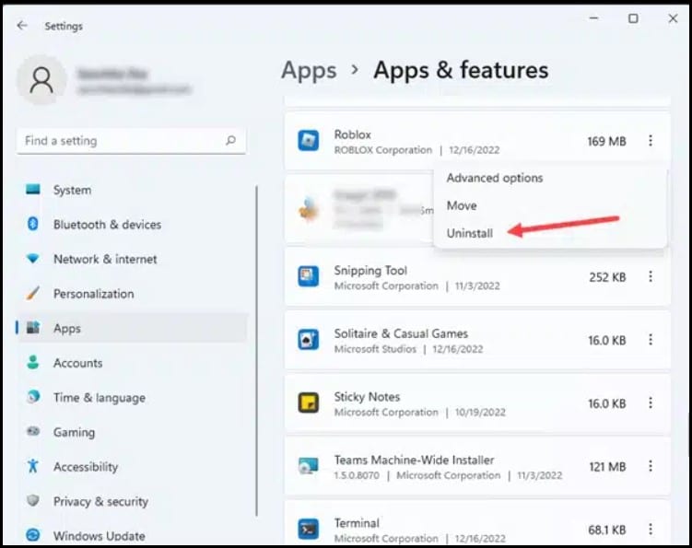Click the Time & language globe icon
The image size is (692, 548).
point(32,397)
